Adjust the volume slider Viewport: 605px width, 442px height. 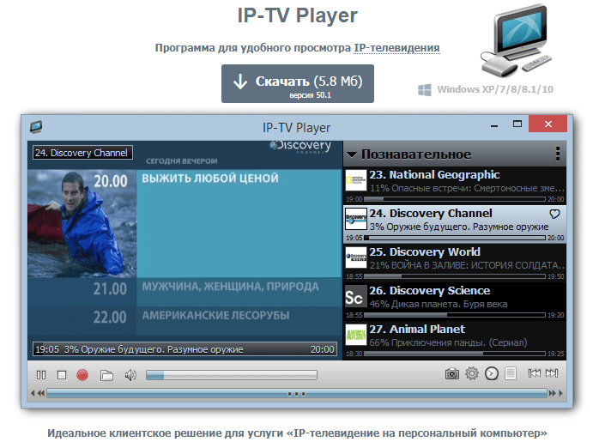click(x=232, y=375)
